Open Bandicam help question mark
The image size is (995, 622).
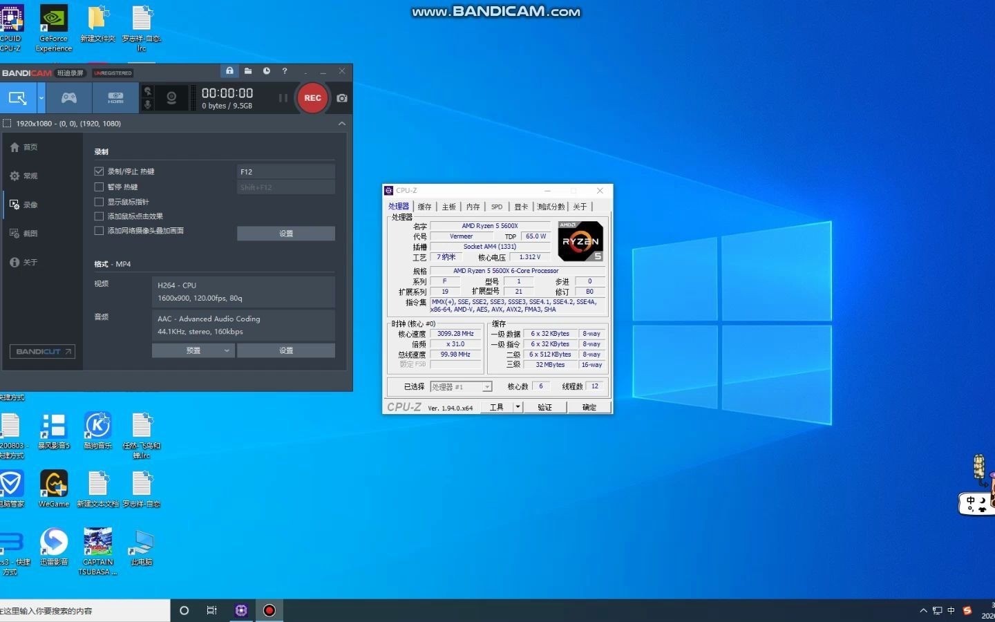coord(285,71)
